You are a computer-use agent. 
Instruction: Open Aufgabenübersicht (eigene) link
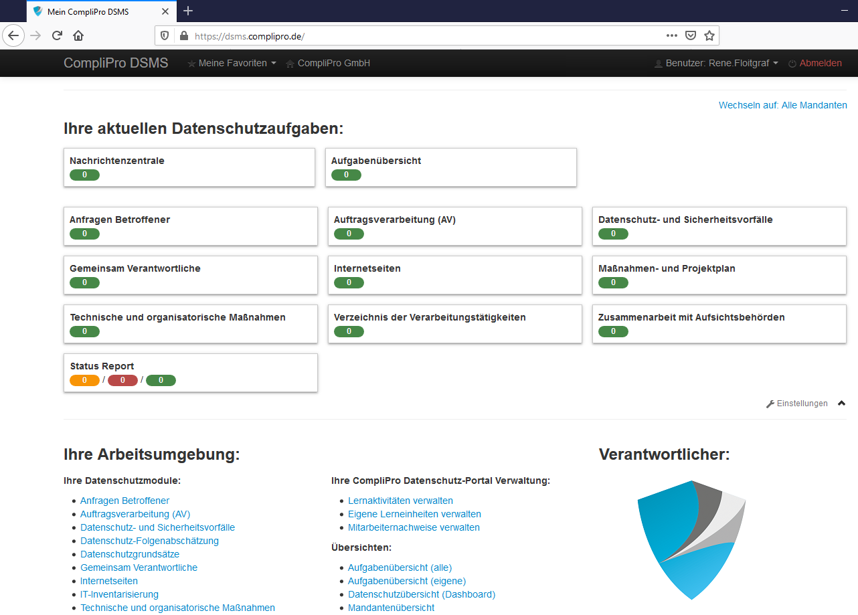(407, 581)
